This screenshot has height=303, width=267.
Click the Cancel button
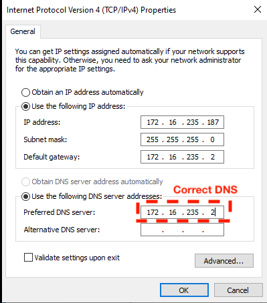[x=238, y=290]
